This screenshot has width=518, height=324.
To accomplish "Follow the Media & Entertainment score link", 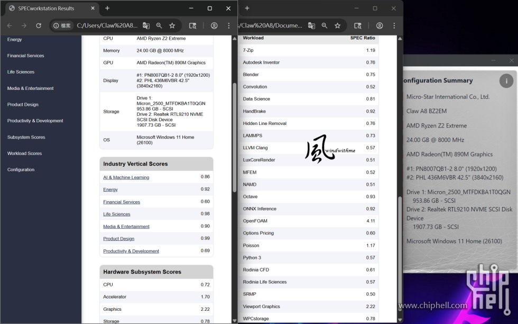I will tap(126, 227).
